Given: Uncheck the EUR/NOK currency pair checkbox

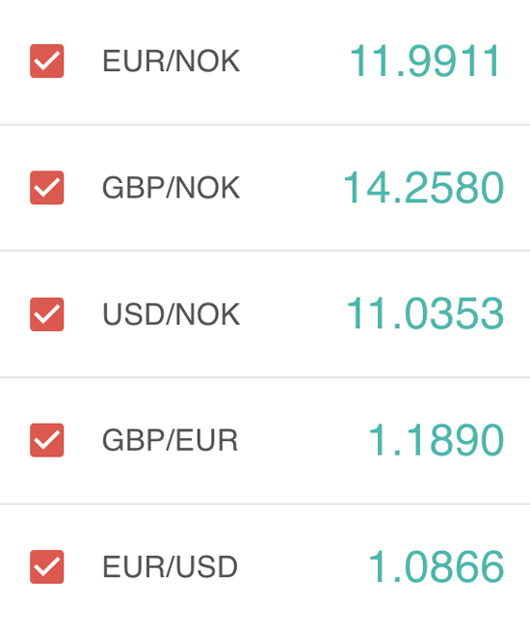Looking at the screenshot, I should click(46, 61).
